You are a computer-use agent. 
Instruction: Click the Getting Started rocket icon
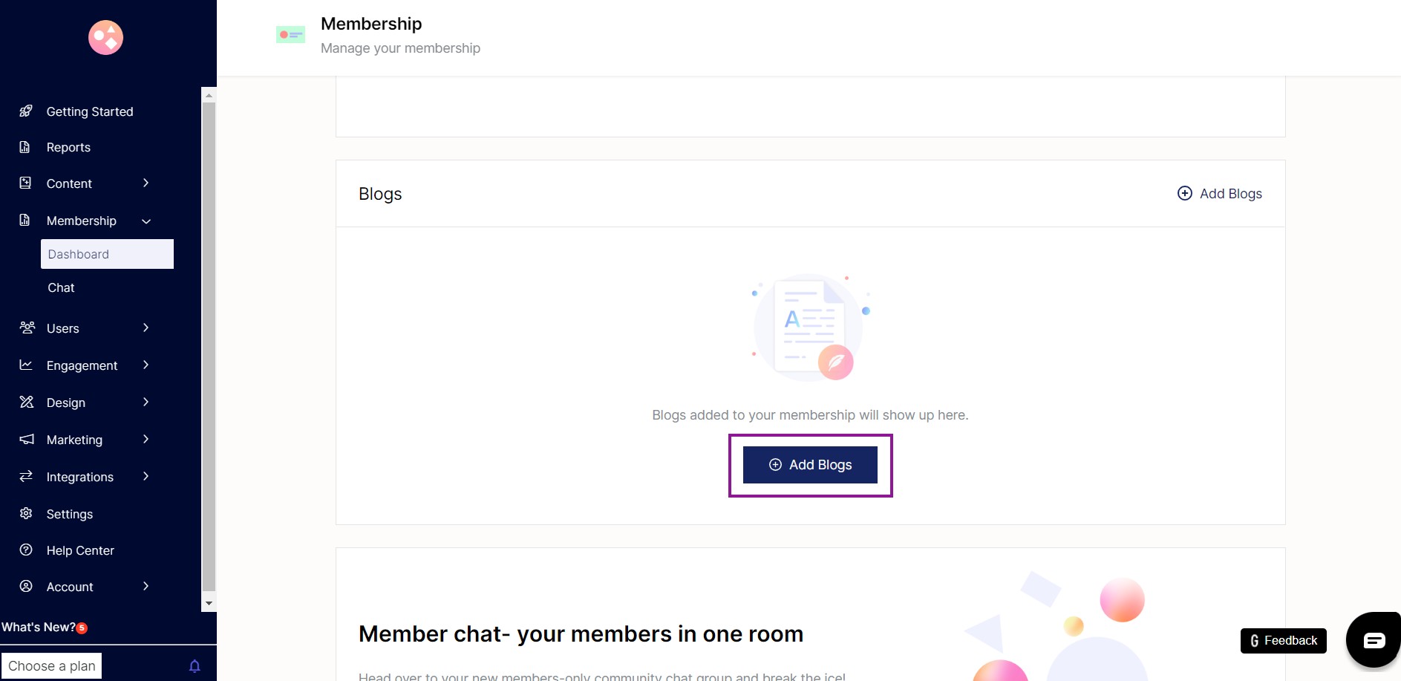click(26, 111)
